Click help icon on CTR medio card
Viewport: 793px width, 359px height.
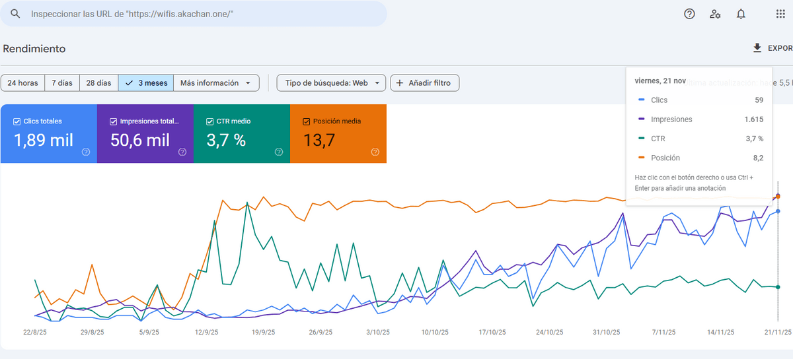pos(279,152)
